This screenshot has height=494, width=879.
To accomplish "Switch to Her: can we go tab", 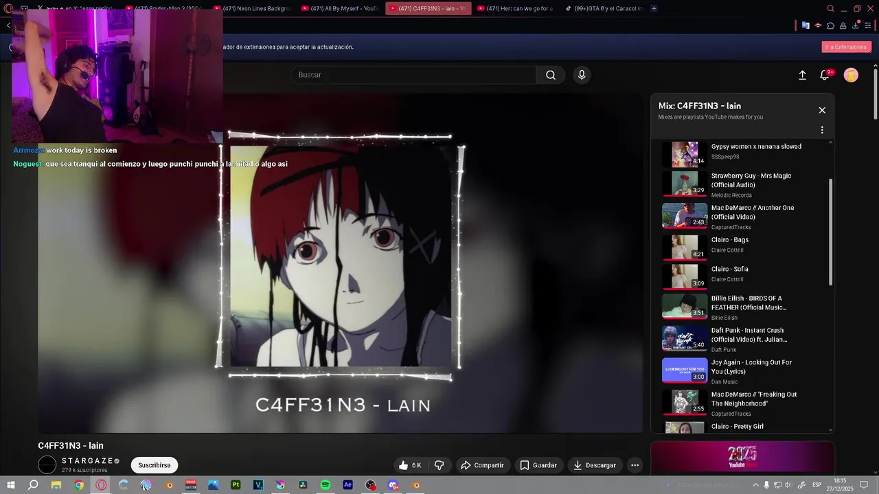I will pyautogui.click(x=515, y=8).
